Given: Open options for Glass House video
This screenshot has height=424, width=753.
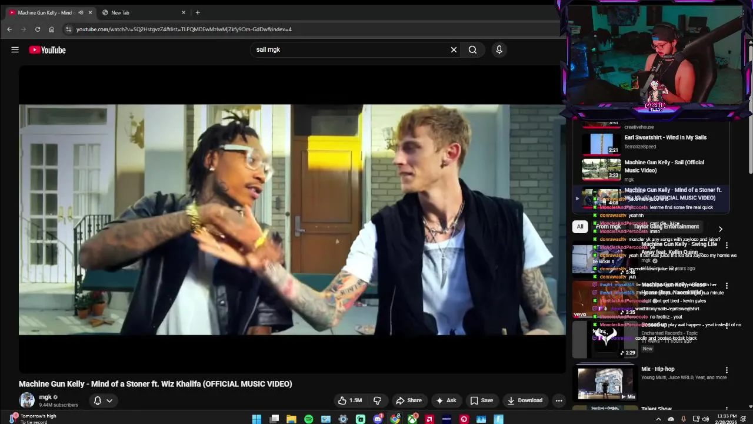Looking at the screenshot, I should tap(727, 286).
